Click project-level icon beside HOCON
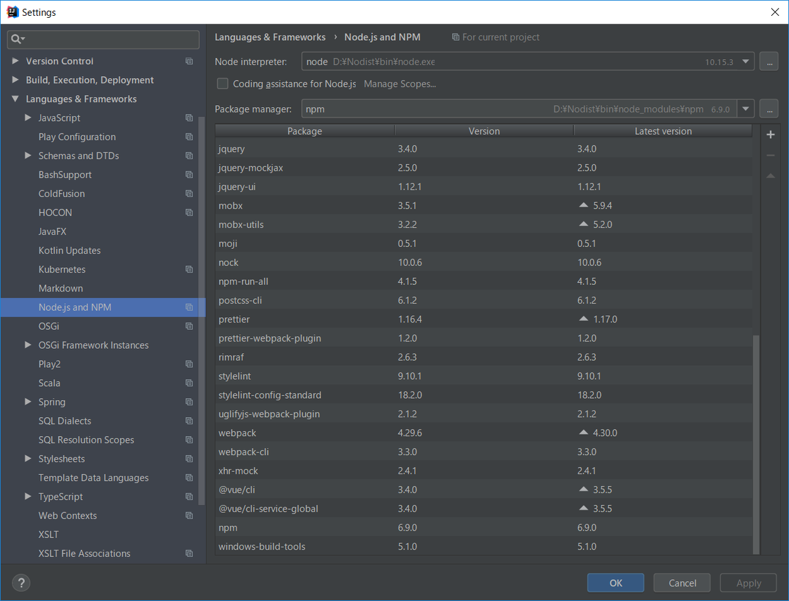The image size is (789, 601). 189,213
